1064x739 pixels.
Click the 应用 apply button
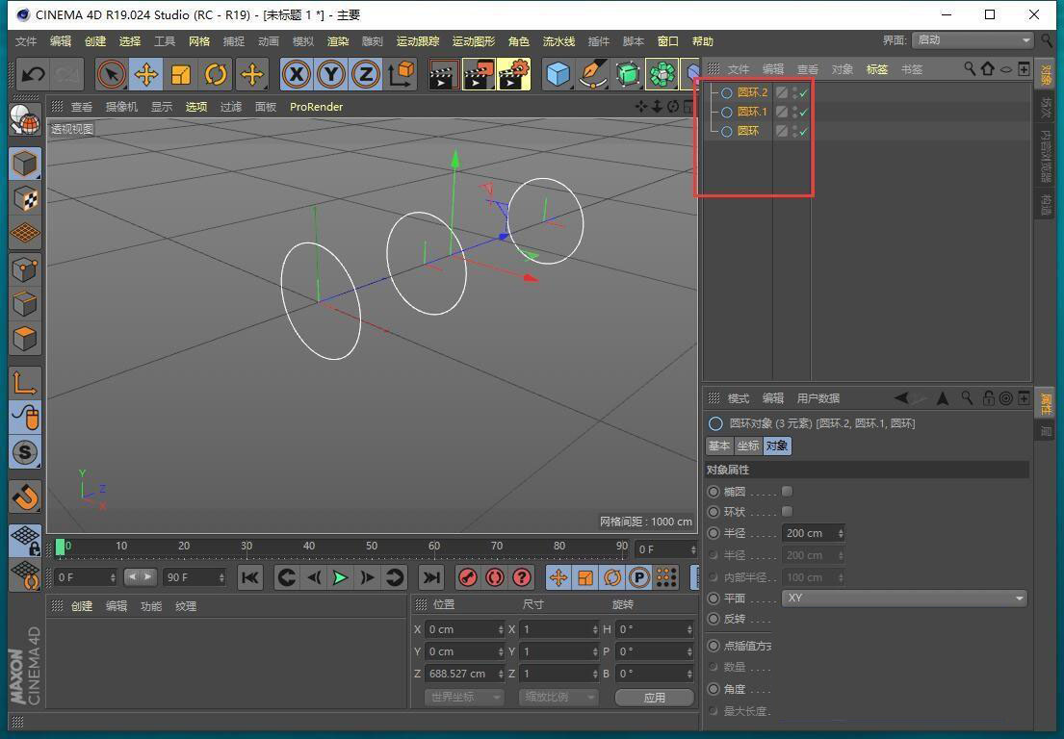654,697
